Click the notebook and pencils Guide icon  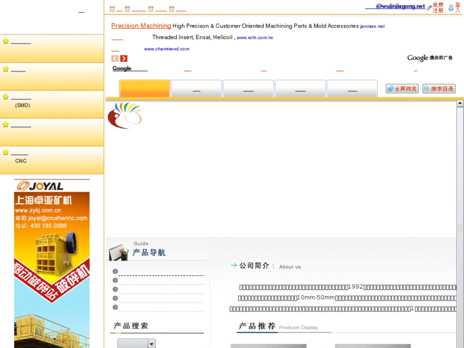pos(119,252)
